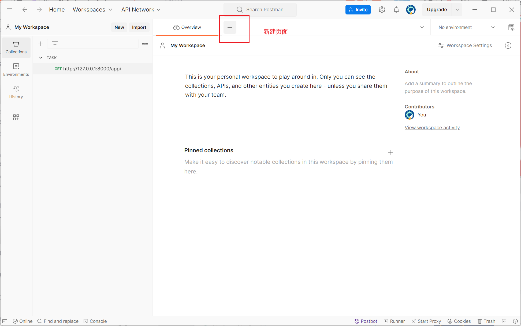Click the Search Postman field
The image size is (521, 326).
pyautogui.click(x=260, y=10)
